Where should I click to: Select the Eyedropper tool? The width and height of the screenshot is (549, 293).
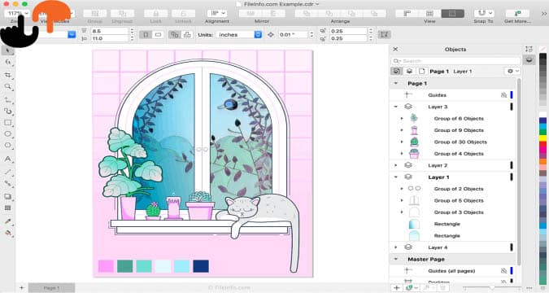coord(7,221)
